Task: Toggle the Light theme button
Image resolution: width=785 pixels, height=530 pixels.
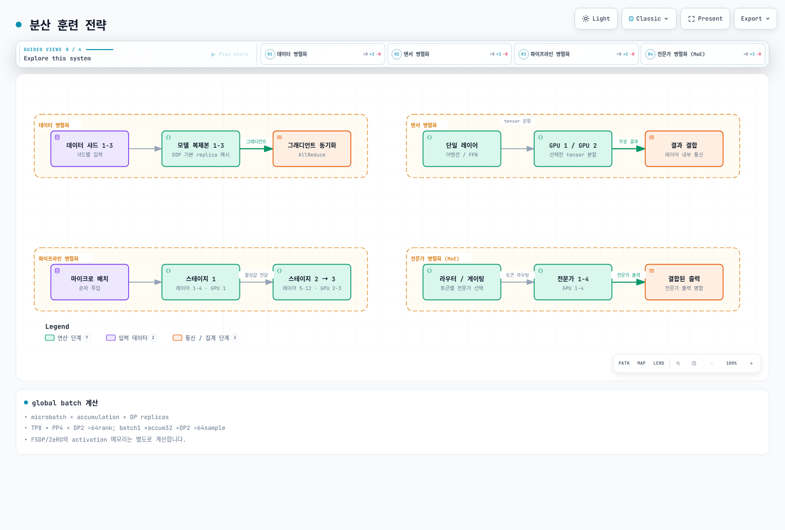Action: [596, 19]
